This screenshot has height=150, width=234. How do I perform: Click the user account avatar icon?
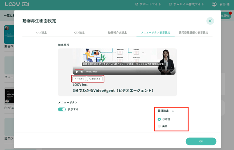pos(214,4)
